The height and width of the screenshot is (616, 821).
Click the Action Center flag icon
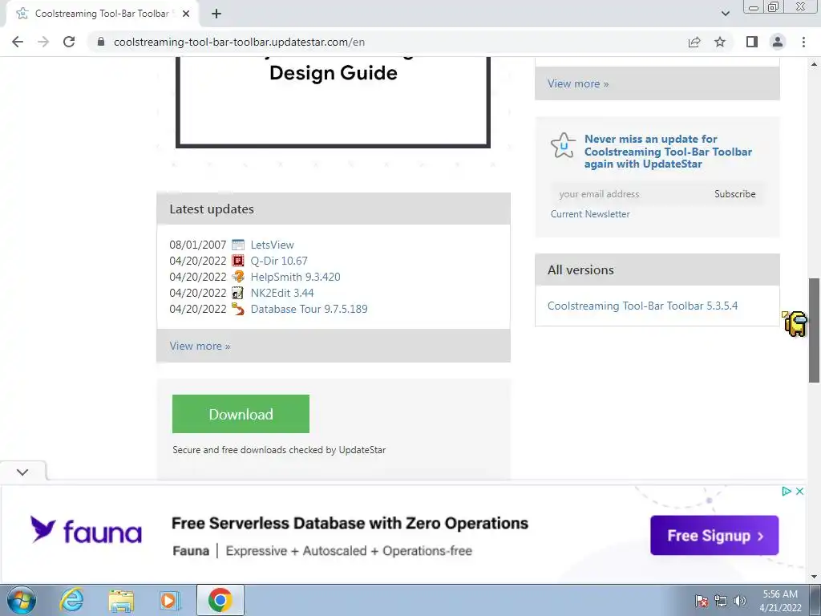pos(702,601)
